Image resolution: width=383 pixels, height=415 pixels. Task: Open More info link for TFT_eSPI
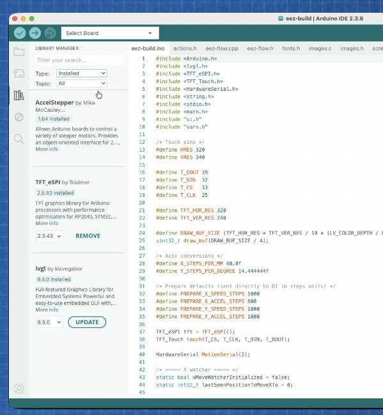point(47,223)
